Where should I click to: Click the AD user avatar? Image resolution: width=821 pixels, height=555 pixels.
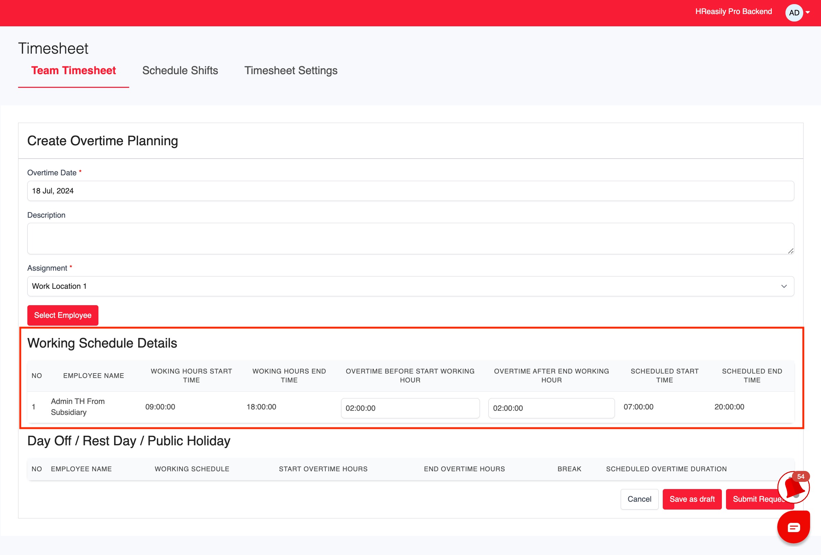[x=794, y=13]
